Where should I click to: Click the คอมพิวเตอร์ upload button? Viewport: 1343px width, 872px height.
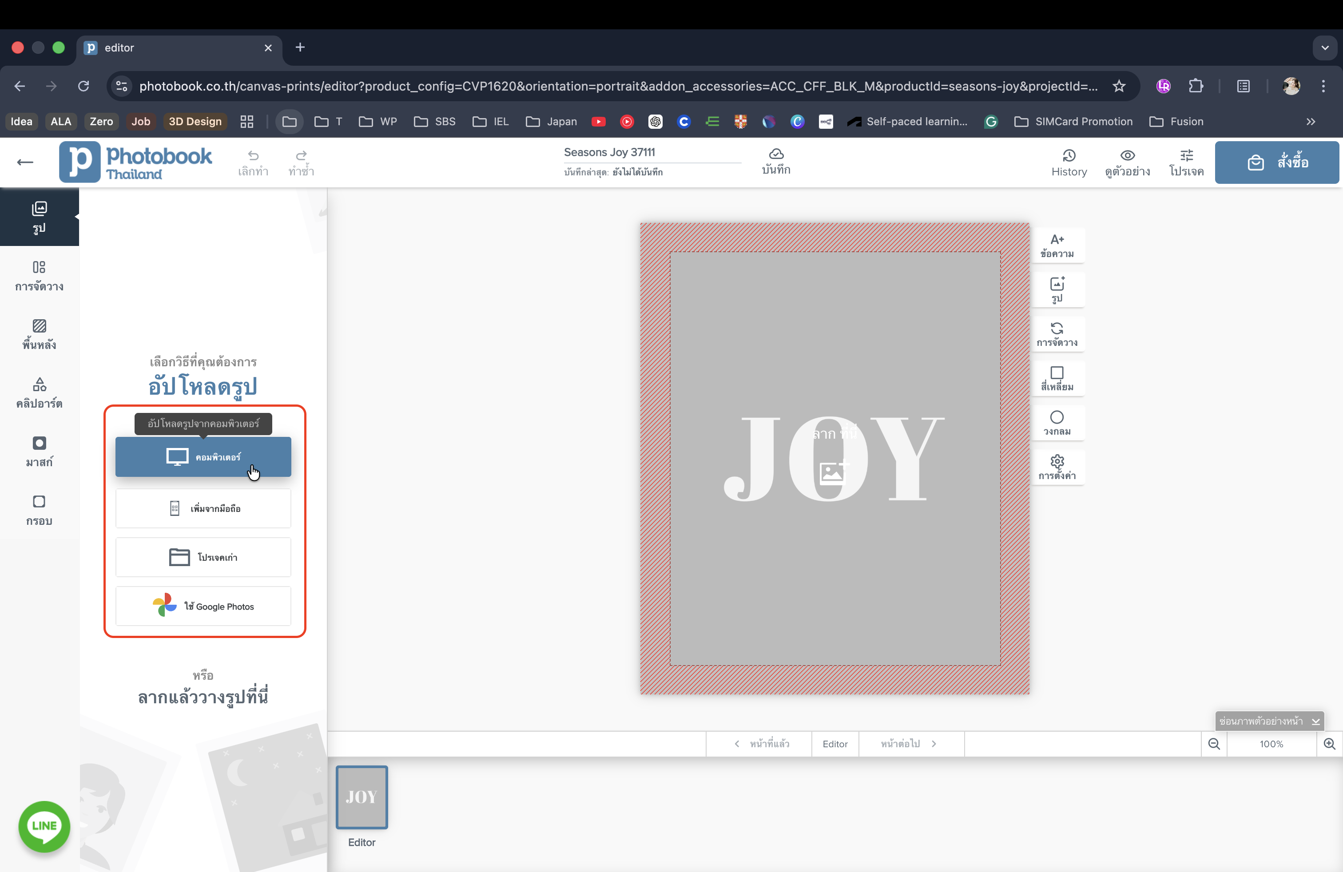point(203,456)
